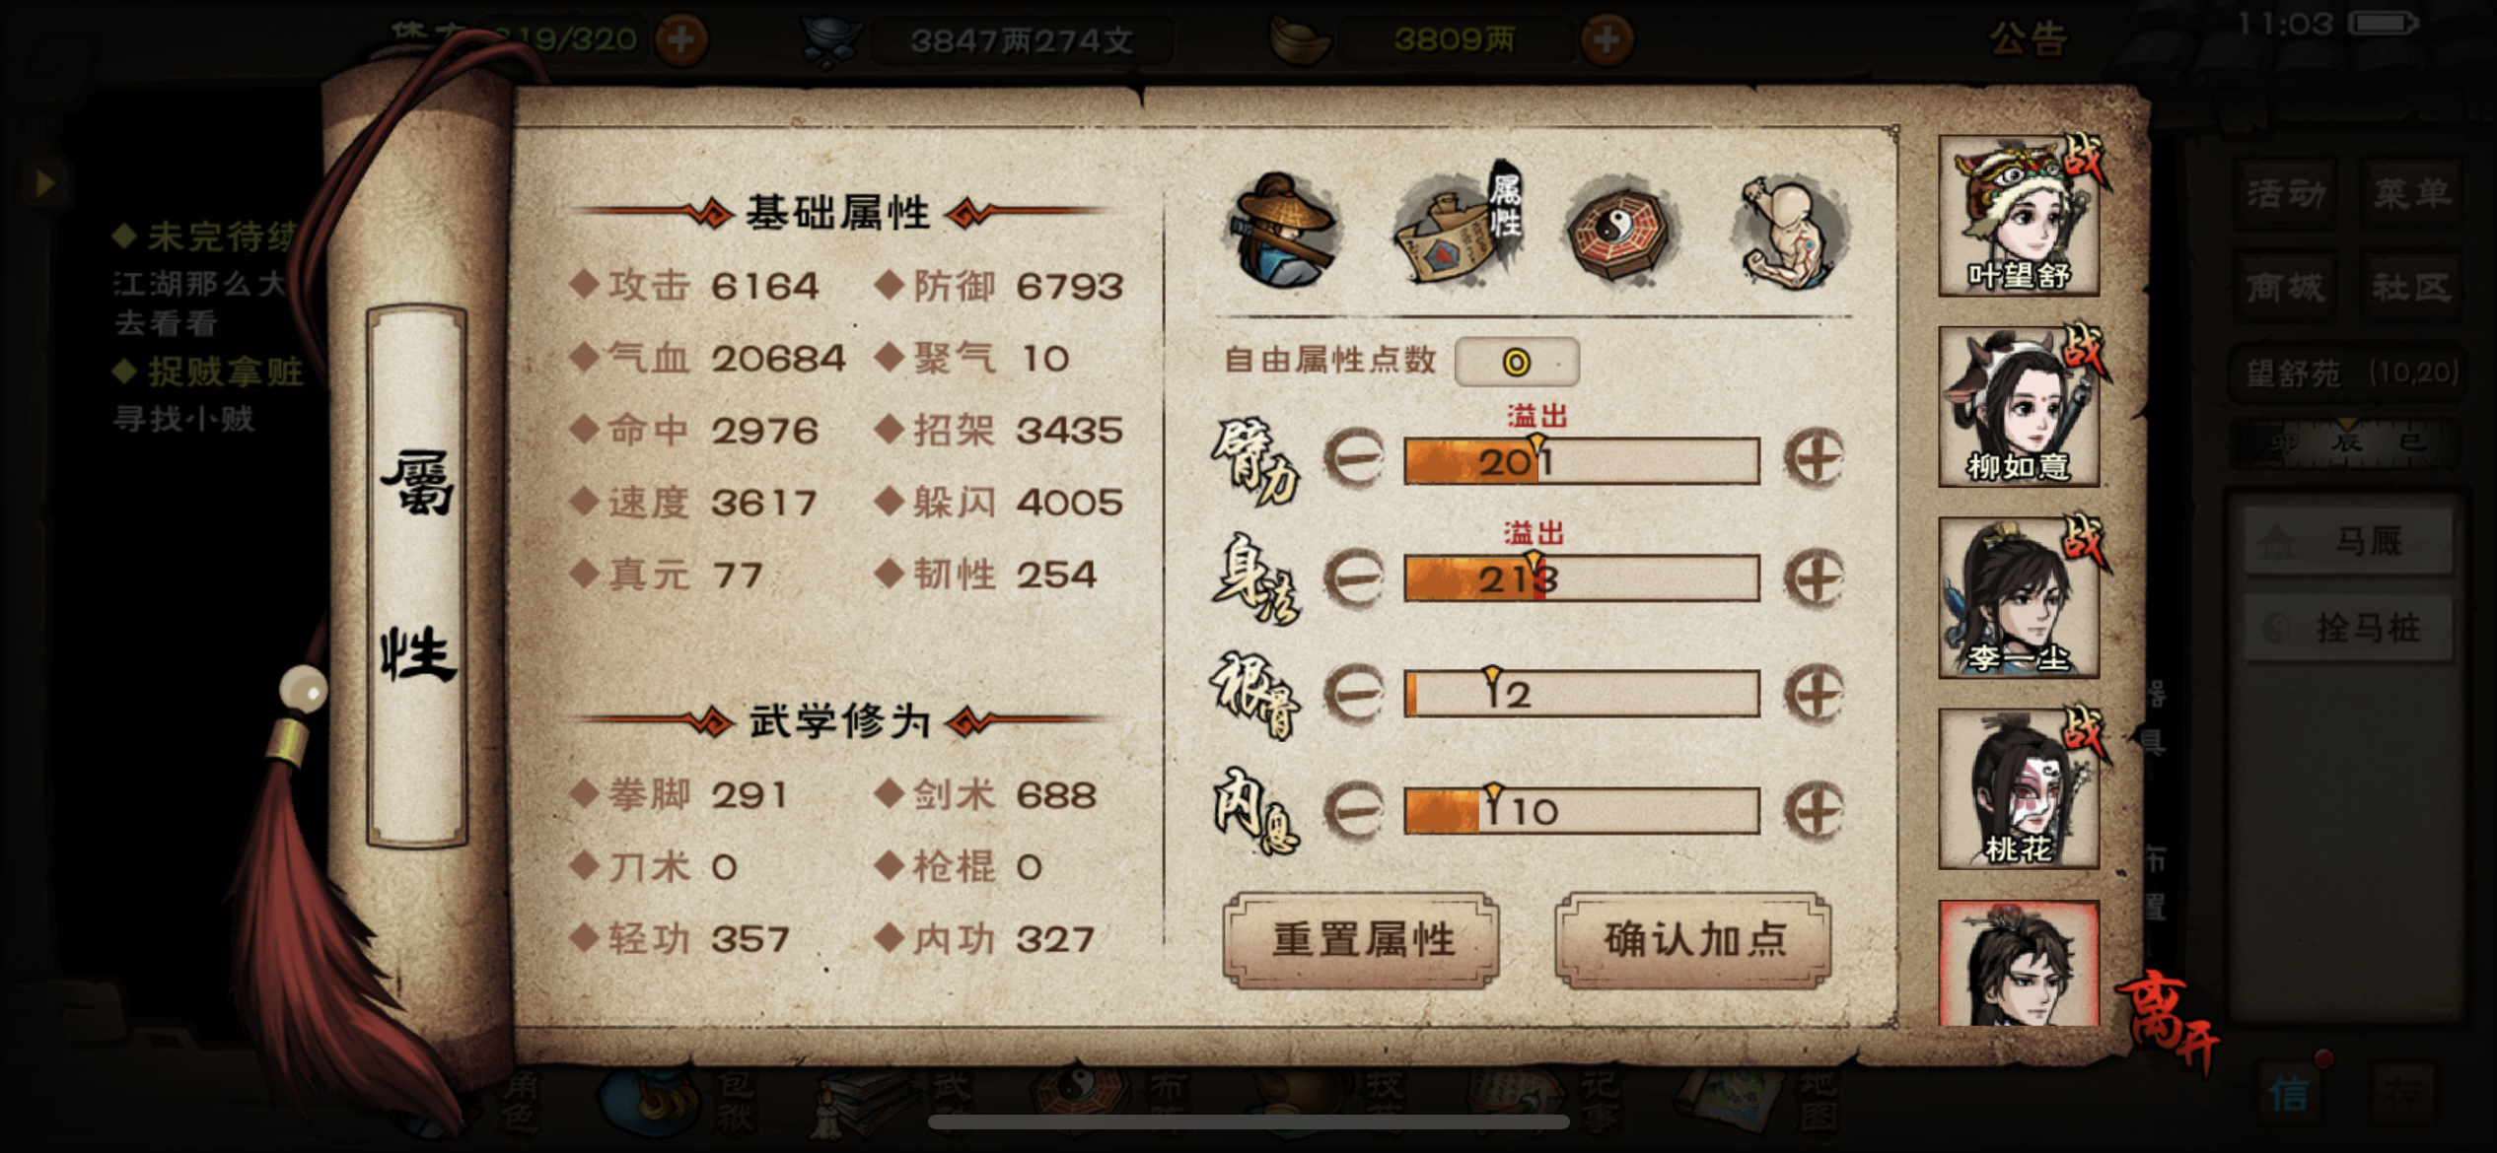Select character portrait 桃花

2019,788
